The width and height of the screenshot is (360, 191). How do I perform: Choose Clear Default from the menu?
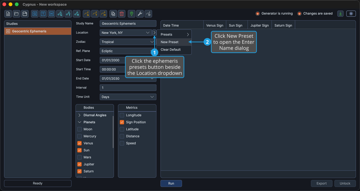pyautogui.click(x=174, y=50)
